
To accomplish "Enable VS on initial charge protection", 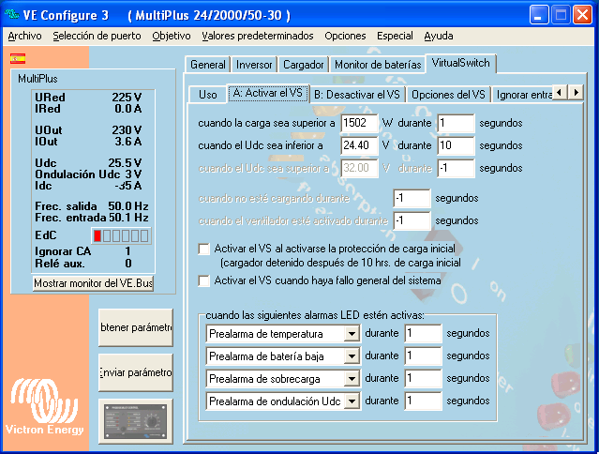I will pos(204,250).
